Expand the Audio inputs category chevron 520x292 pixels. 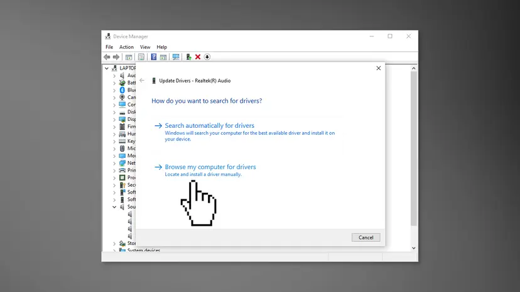point(114,75)
